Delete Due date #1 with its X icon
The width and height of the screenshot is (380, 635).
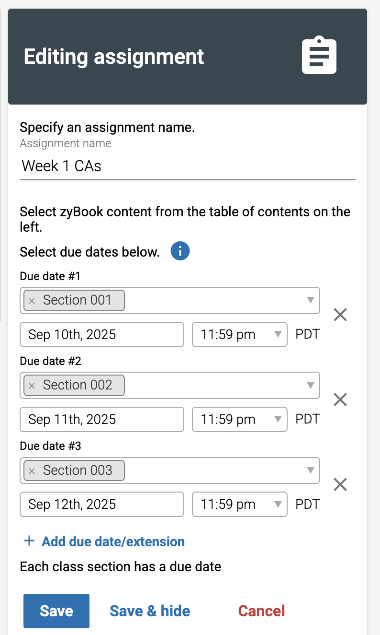[340, 315]
